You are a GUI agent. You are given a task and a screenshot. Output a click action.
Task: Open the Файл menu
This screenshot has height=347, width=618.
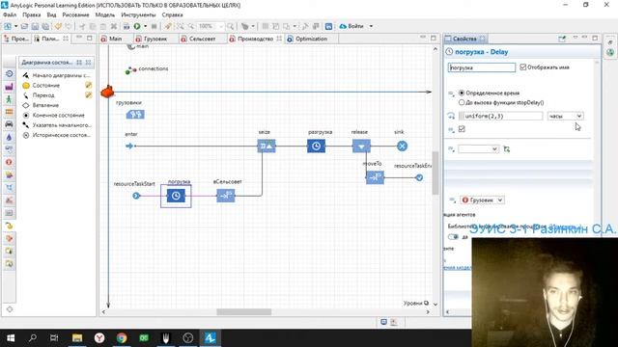pyautogui.click(x=10, y=15)
